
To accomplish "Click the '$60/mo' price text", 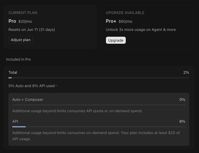I will (x=125, y=22).
